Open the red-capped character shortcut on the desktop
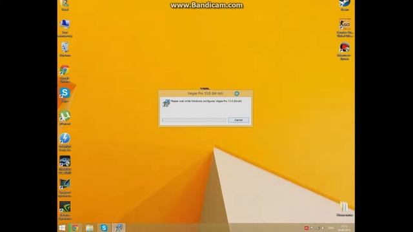The width and height of the screenshot is (413, 232). point(345,51)
